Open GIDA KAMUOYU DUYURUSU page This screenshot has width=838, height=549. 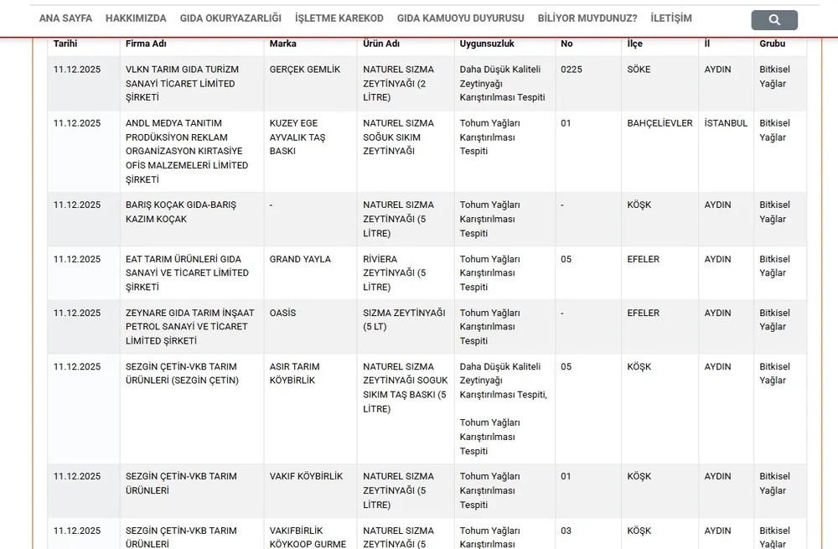point(460,18)
